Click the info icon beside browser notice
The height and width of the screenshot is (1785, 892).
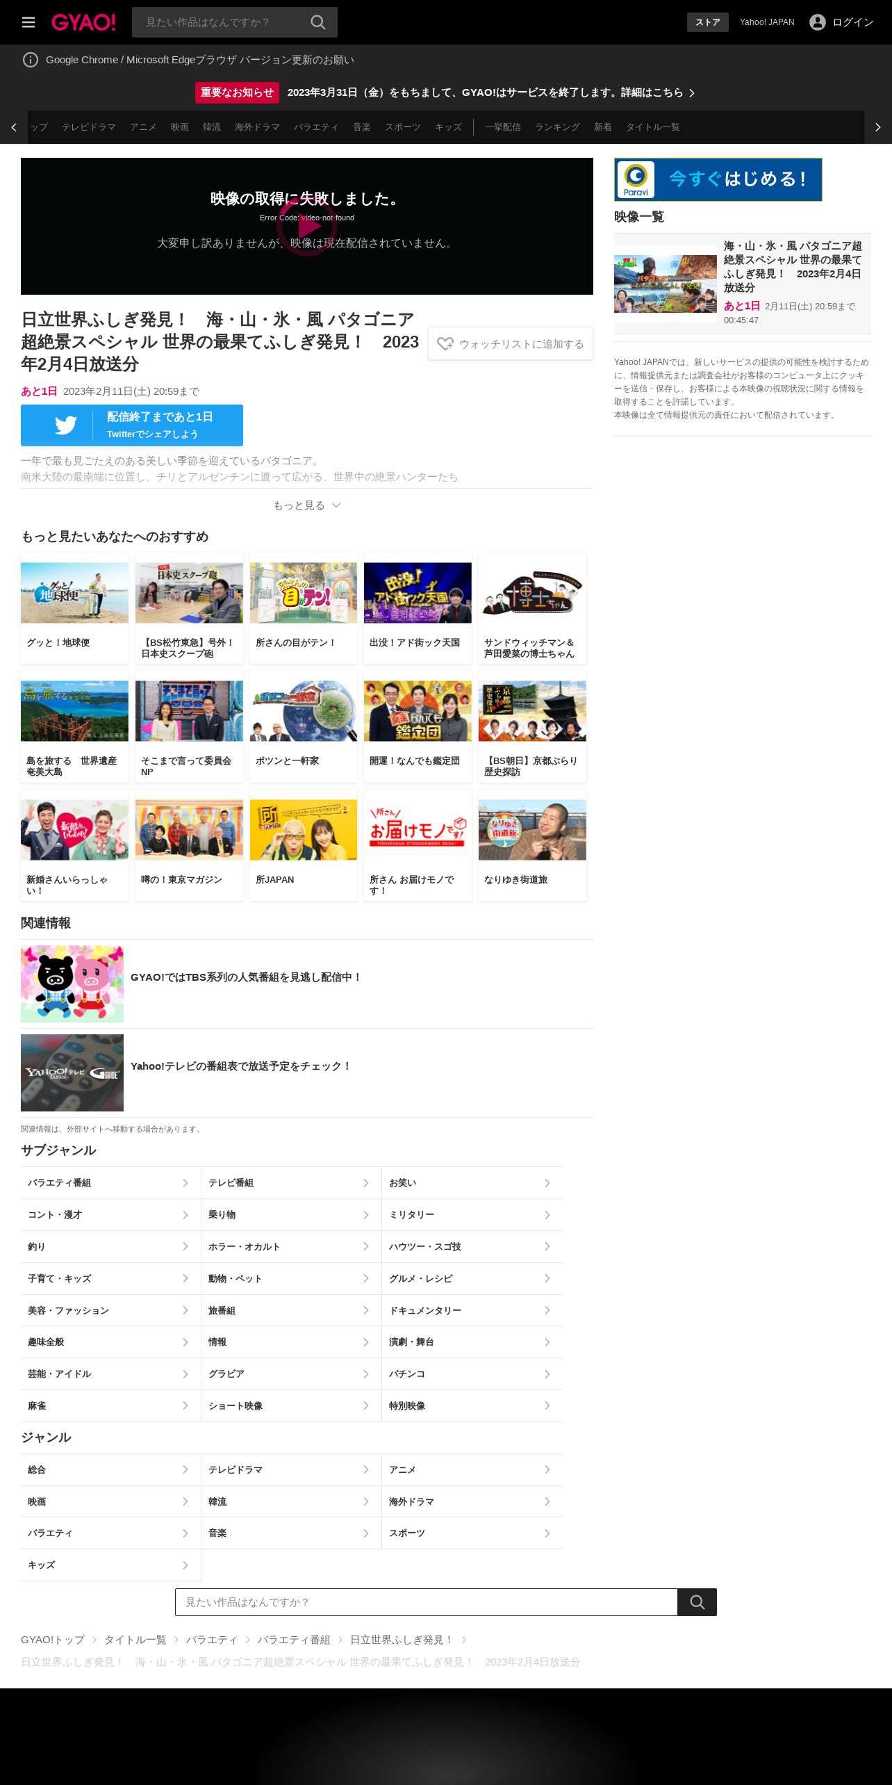point(31,60)
